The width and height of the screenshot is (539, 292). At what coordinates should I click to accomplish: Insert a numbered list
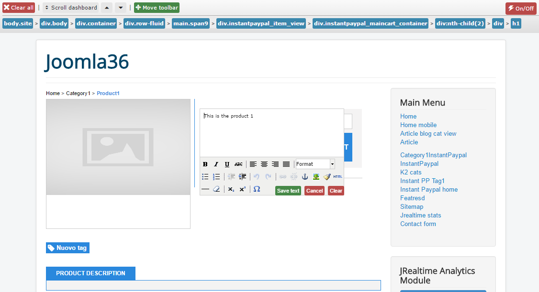click(x=216, y=177)
